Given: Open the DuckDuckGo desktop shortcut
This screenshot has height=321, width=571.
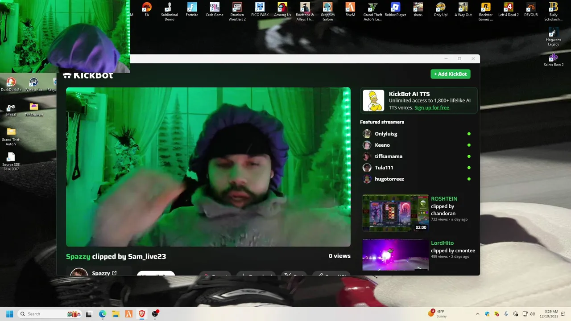Looking at the screenshot, I should (11, 85).
